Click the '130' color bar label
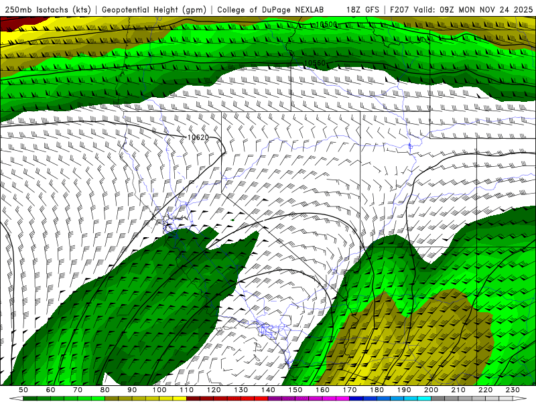The image size is (536, 402). point(241,390)
